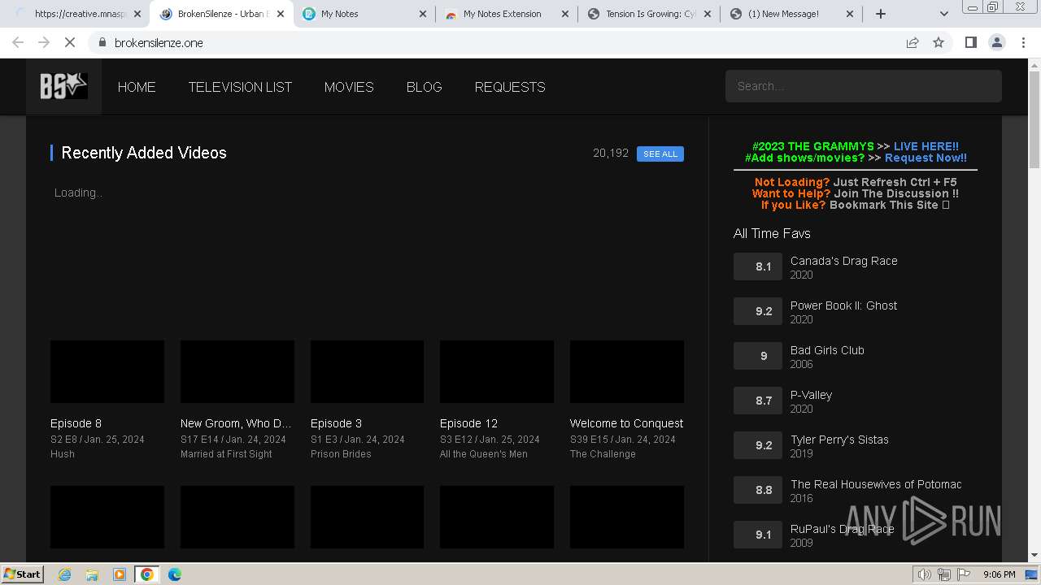The width and height of the screenshot is (1041, 585).
Task: Click the address bar URL
Action: [x=159, y=42]
